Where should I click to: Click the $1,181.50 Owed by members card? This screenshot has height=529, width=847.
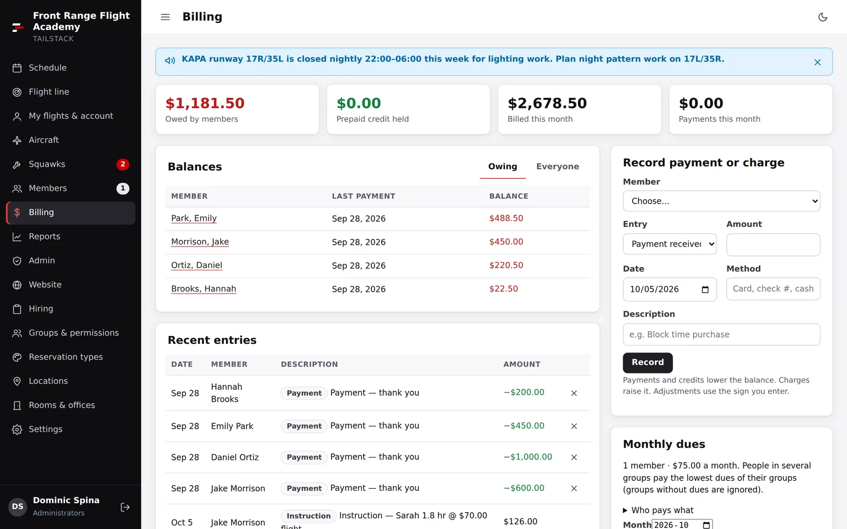click(x=237, y=110)
